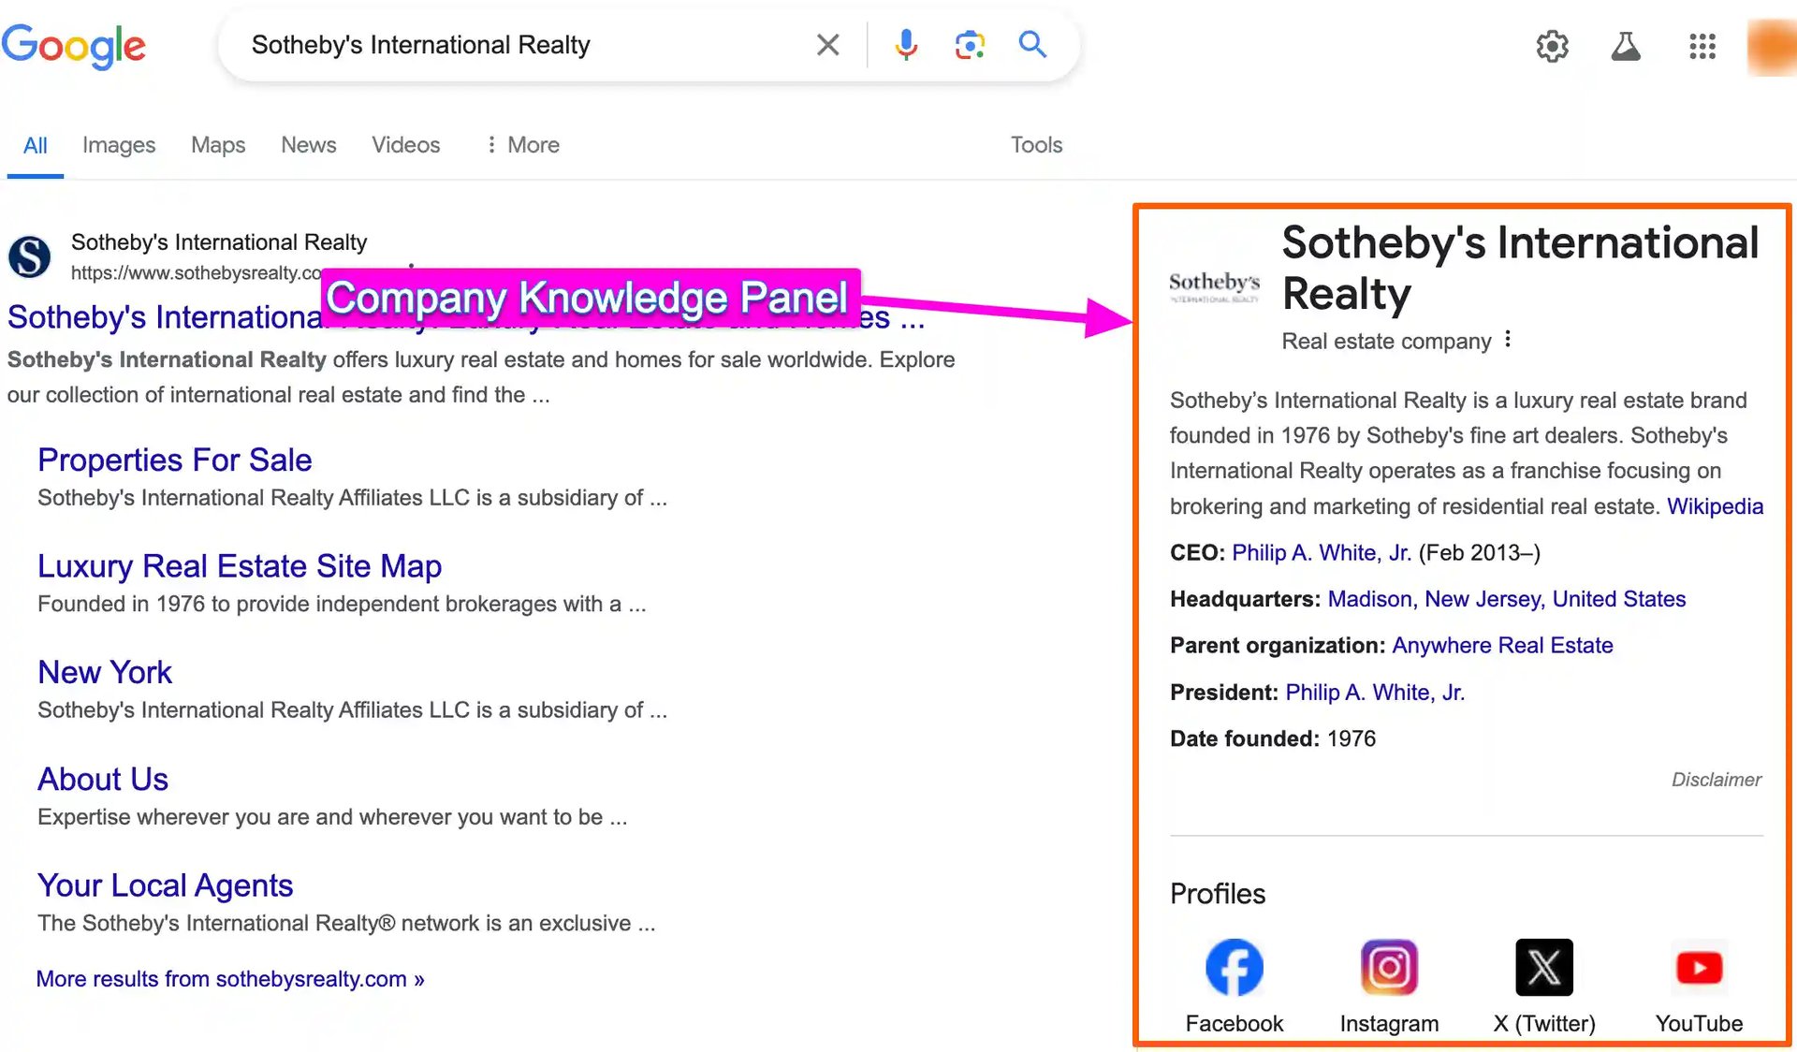Open the Facebook profile icon
The width and height of the screenshot is (1797, 1052).
1234,967
